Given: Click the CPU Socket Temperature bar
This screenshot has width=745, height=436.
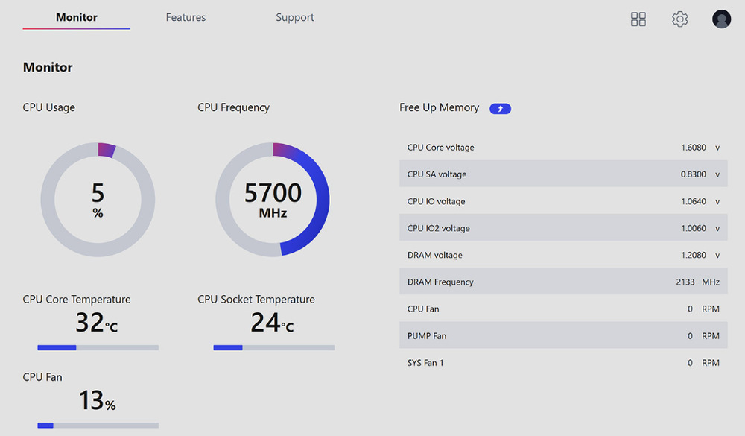Looking at the screenshot, I should [273, 347].
